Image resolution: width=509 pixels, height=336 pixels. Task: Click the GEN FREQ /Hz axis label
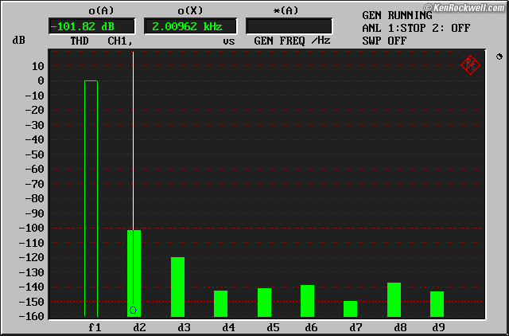click(292, 40)
